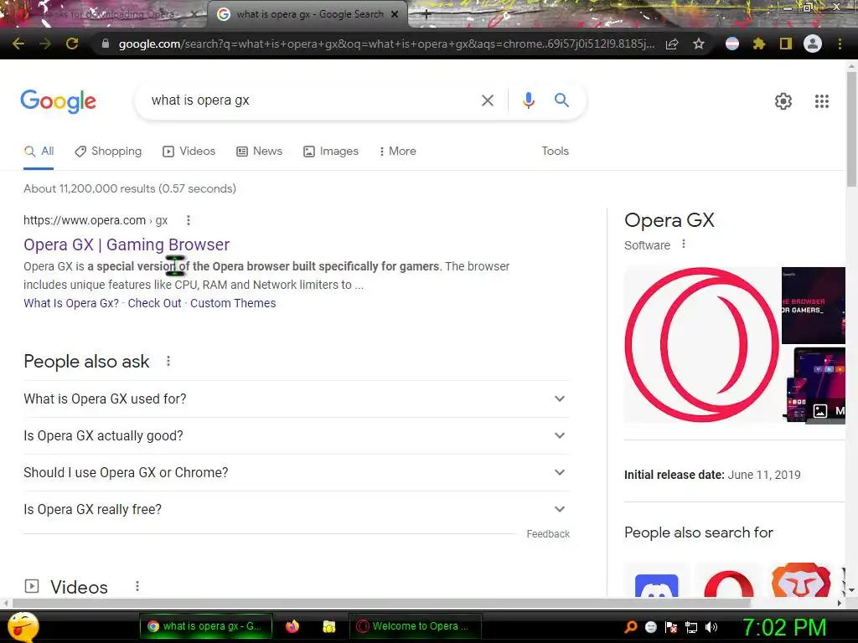Open Google settings gear

click(x=783, y=101)
